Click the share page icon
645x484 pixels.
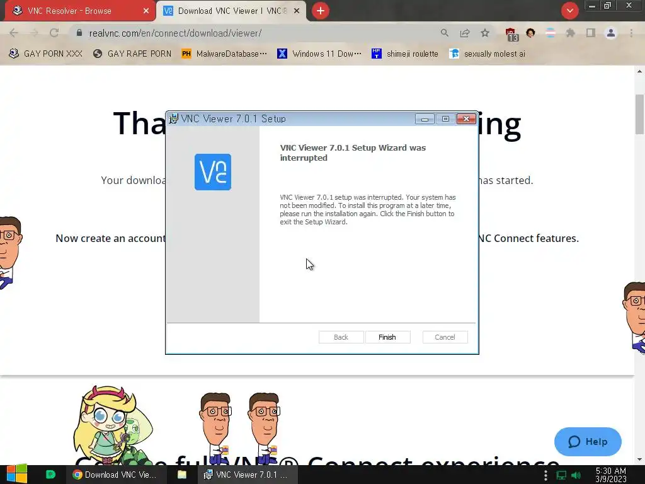[465, 33]
